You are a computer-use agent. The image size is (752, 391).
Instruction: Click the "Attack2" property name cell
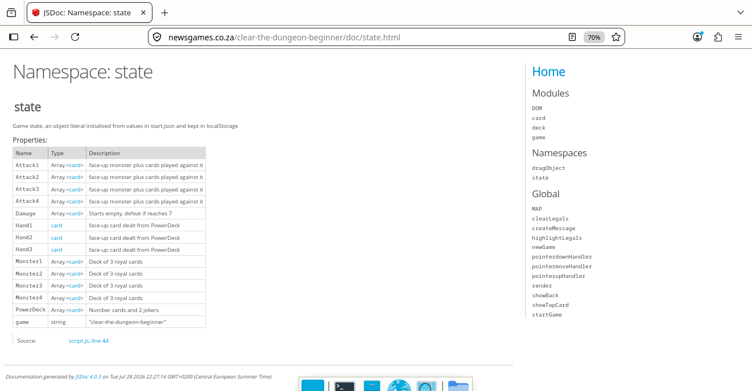[x=31, y=177]
